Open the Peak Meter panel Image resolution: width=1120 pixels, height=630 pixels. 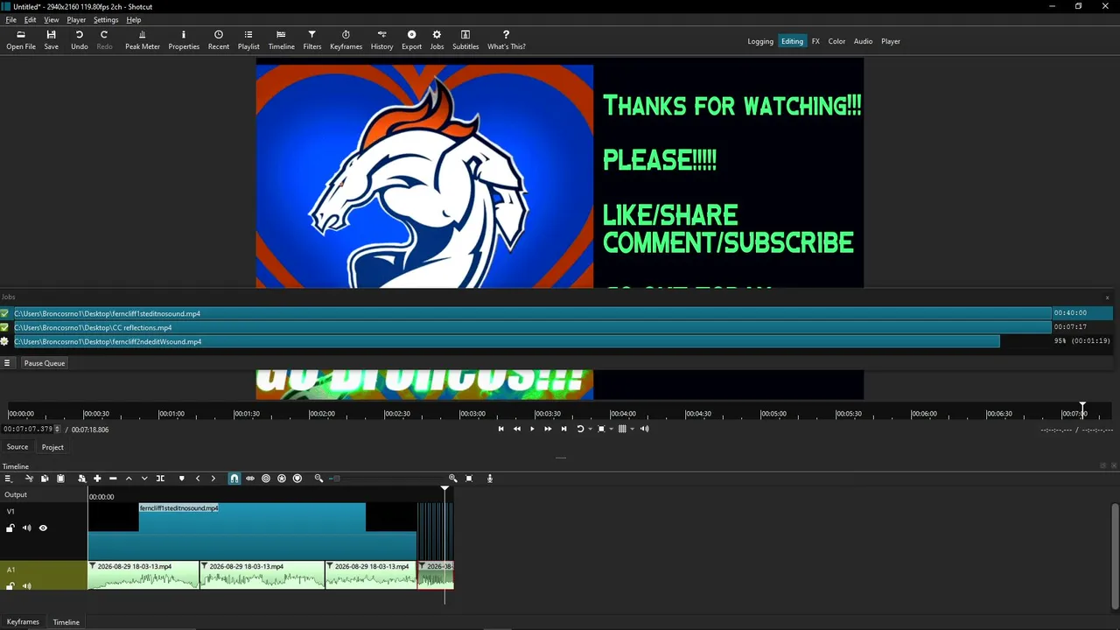click(x=143, y=40)
